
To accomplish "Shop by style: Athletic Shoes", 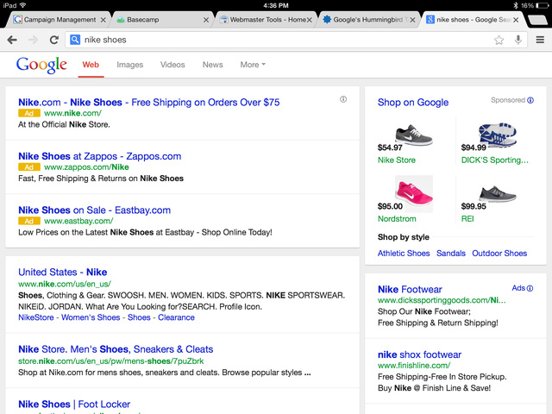I will tap(404, 254).
